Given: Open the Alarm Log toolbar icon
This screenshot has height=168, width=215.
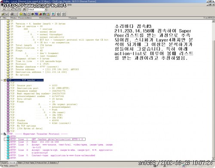Looking at the screenshot, I should pos(48,14).
